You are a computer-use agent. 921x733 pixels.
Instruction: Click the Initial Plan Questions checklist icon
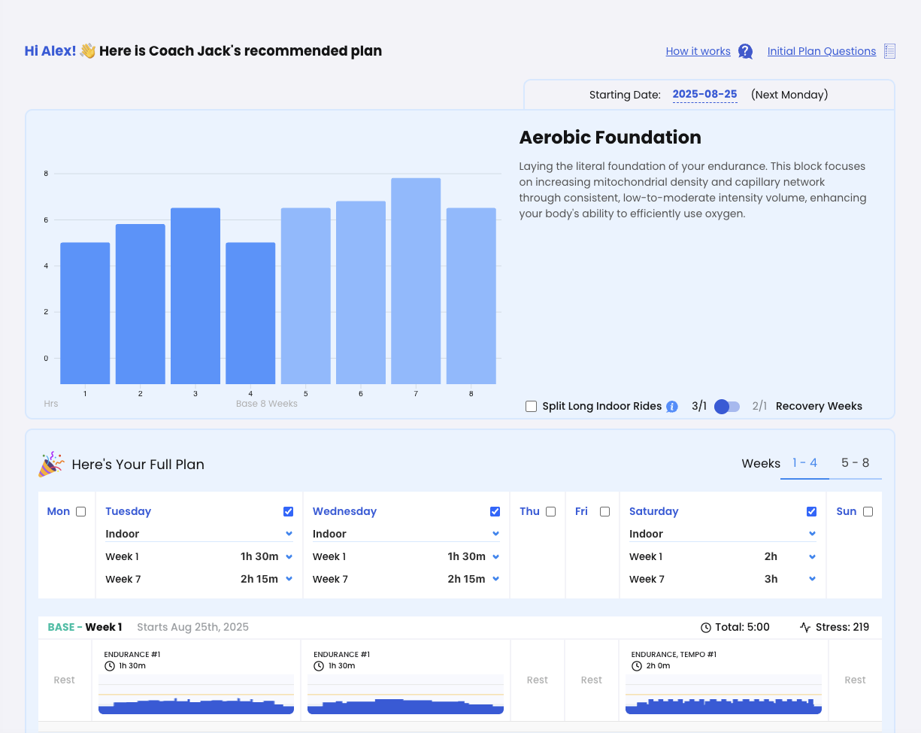[889, 51]
